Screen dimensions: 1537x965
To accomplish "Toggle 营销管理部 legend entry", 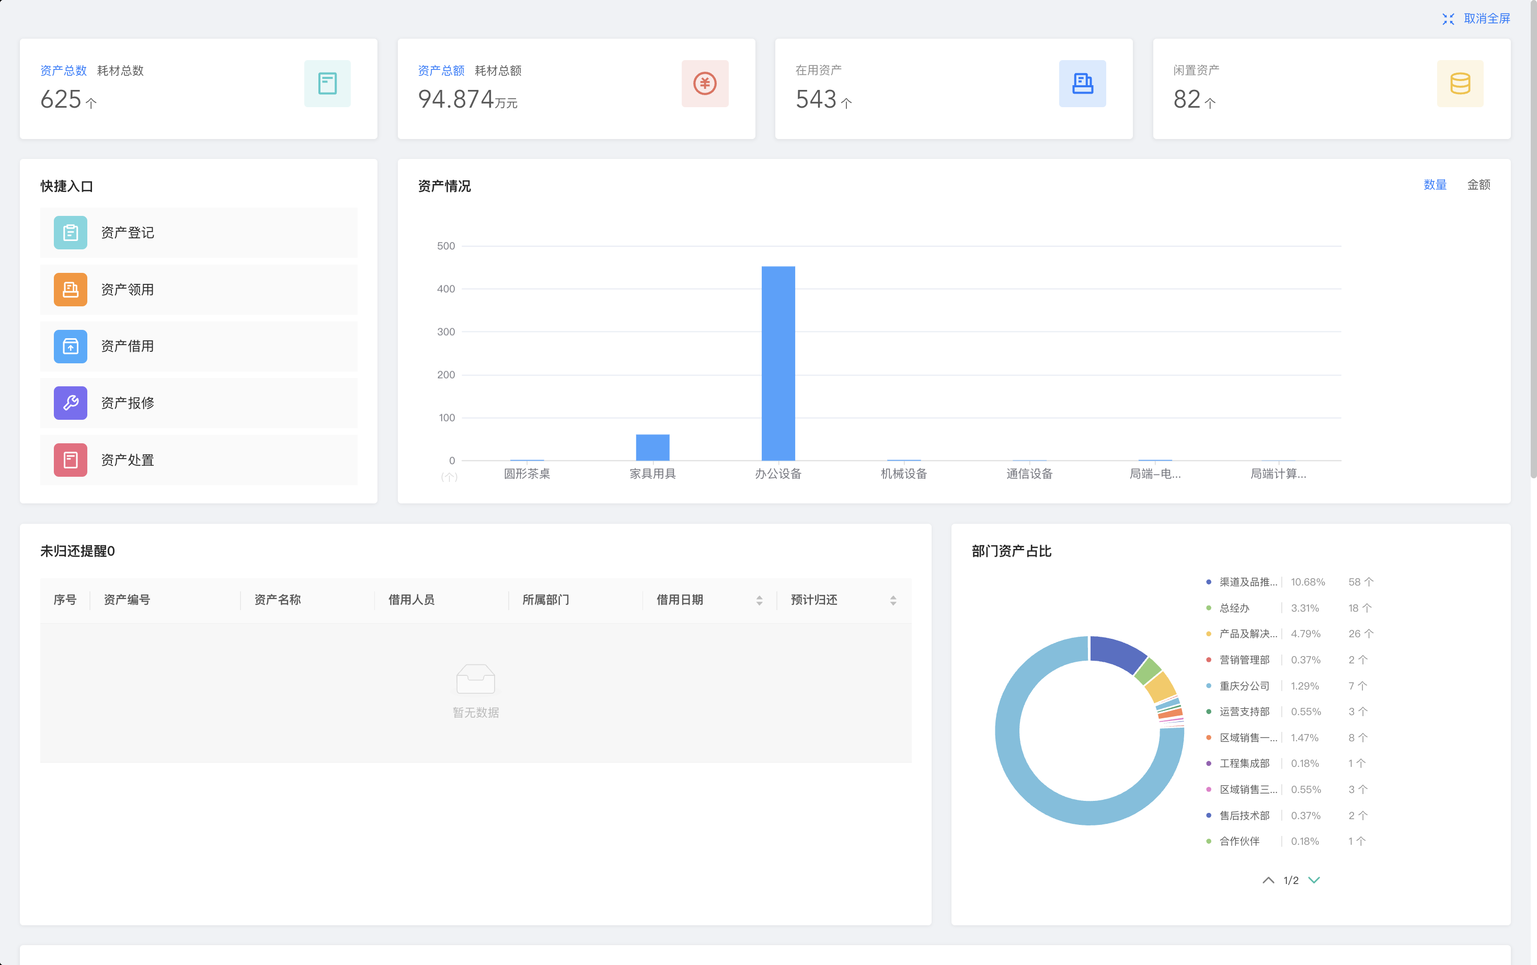I will click(x=1244, y=660).
